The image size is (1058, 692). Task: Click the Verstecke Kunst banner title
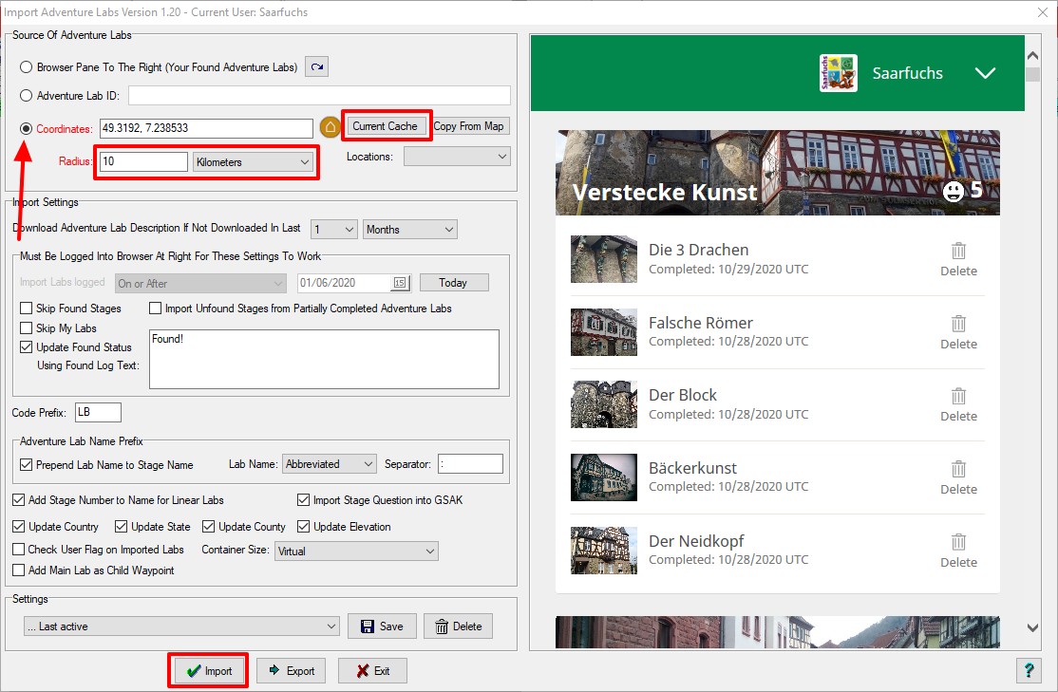pos(665,192)
